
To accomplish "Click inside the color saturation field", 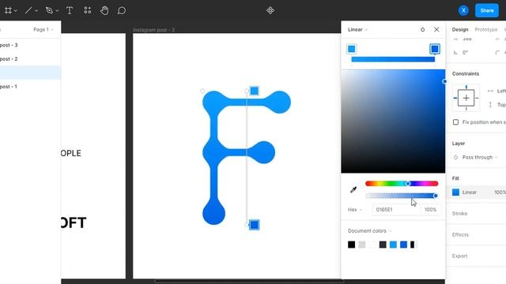I will pyautogui.click(x=393, y=121).
